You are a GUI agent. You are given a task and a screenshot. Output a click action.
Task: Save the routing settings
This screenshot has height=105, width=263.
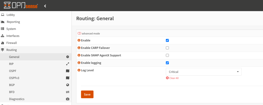tap(87, 94)
